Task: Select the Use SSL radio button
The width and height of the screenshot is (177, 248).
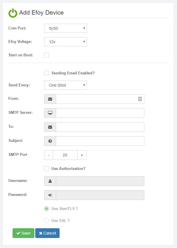Action: pyautogui.click(x=46, y=221)
